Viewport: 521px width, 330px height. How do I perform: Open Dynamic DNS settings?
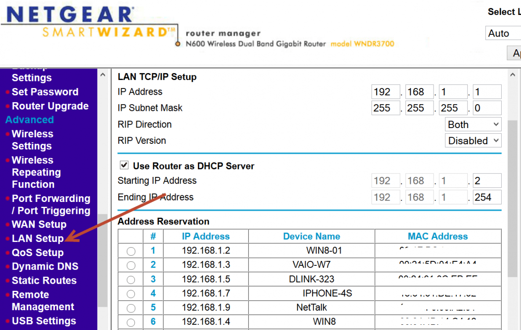coord(45,267)
